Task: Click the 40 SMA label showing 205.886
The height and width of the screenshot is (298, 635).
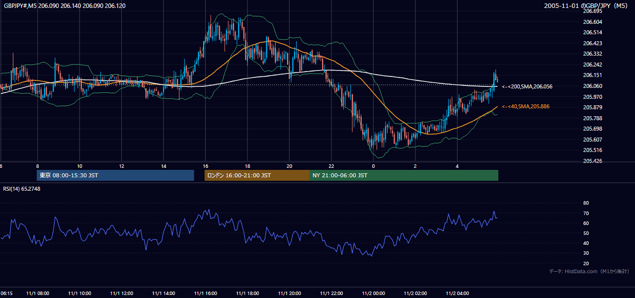Action: [x=526, y=107]
